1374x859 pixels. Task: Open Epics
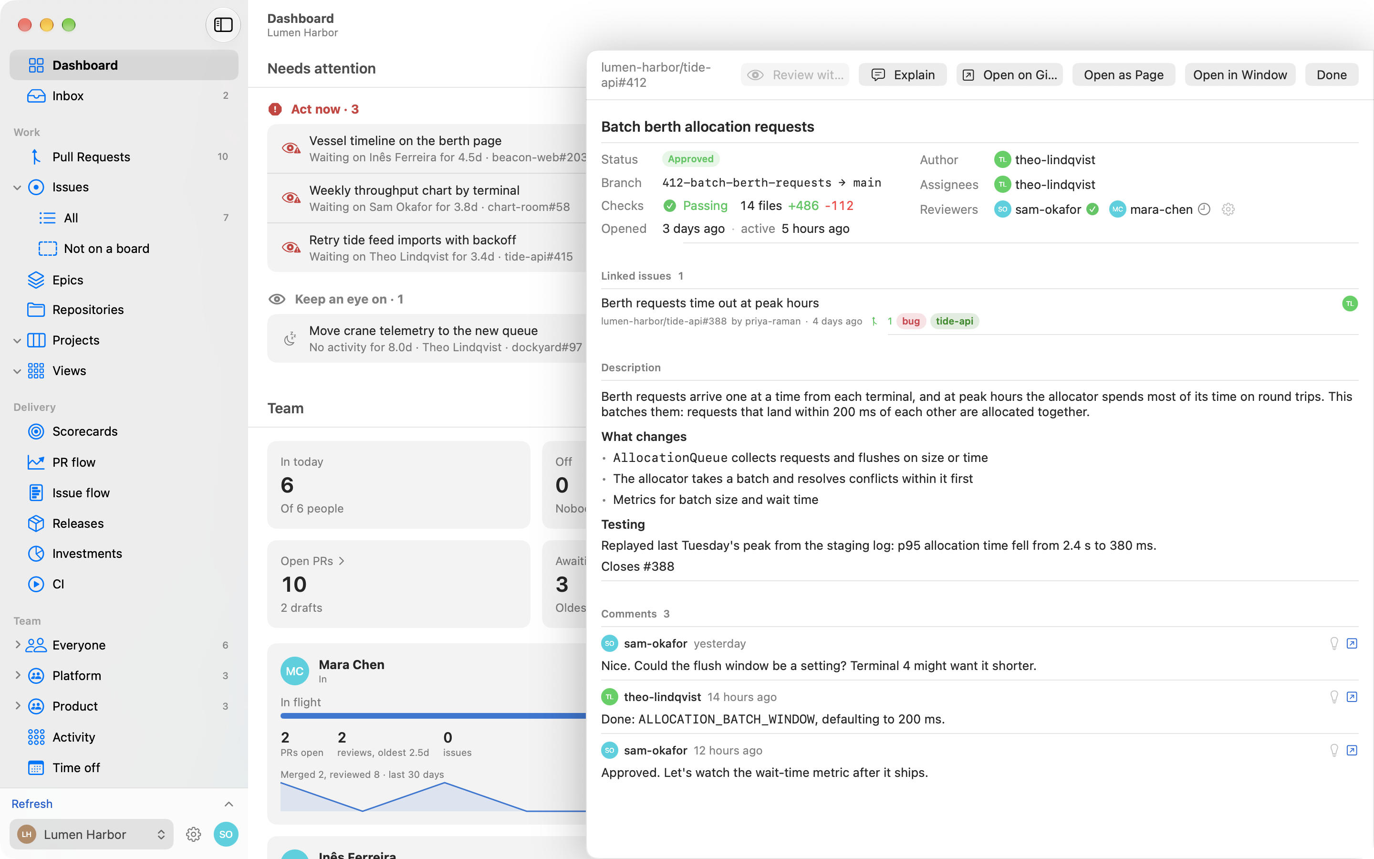pos(124,280)
